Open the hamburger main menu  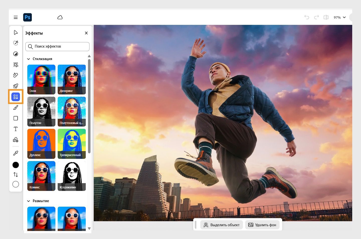[16, 17]
